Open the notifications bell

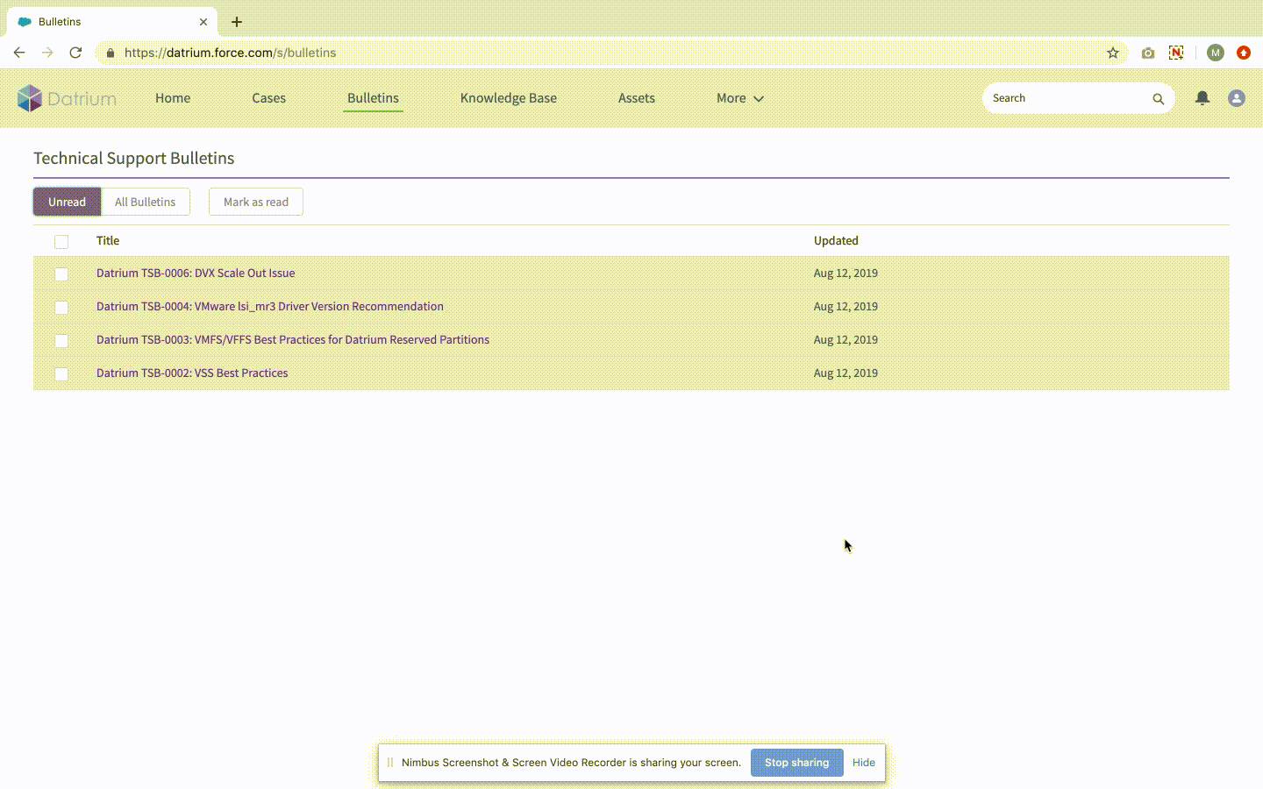click(1202, 98)
